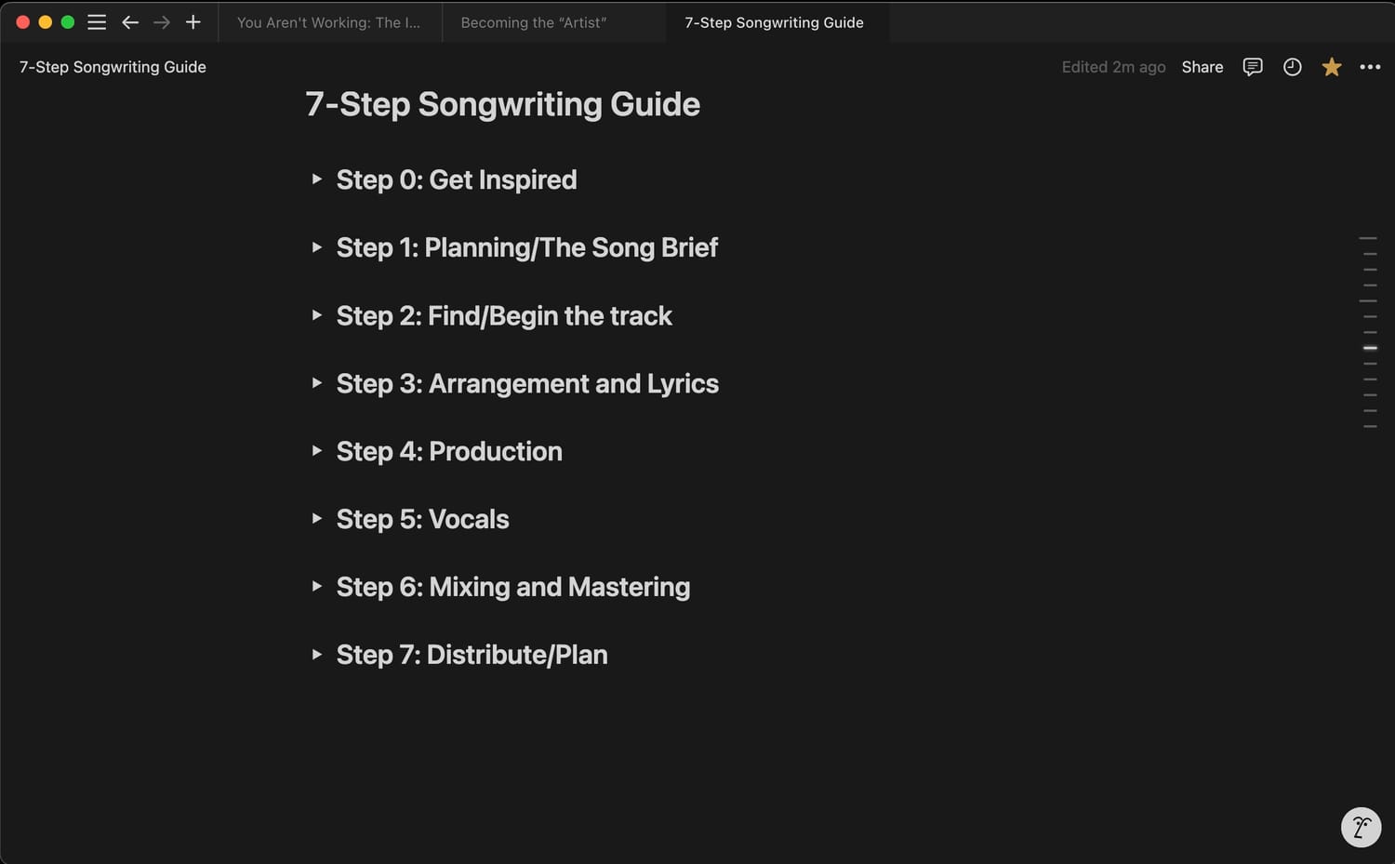
Task: Open the comments panel icon
Action: 1253,67
